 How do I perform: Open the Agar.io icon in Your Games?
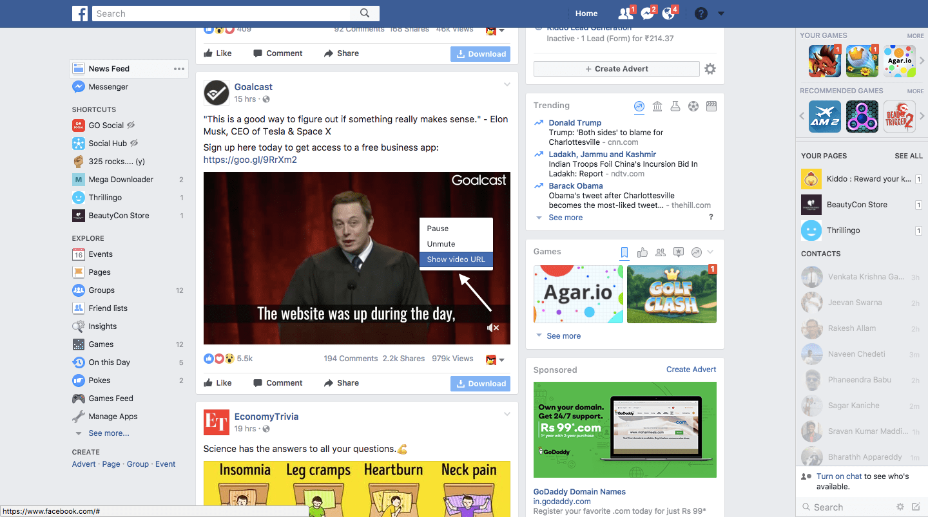[x=899, y=61]
